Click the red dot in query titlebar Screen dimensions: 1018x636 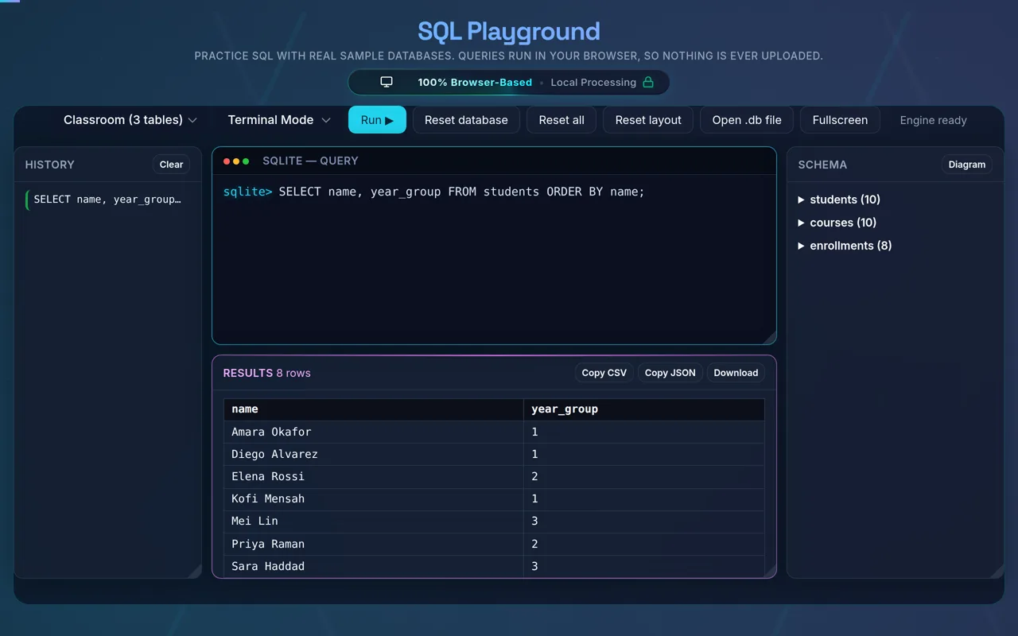227,161
